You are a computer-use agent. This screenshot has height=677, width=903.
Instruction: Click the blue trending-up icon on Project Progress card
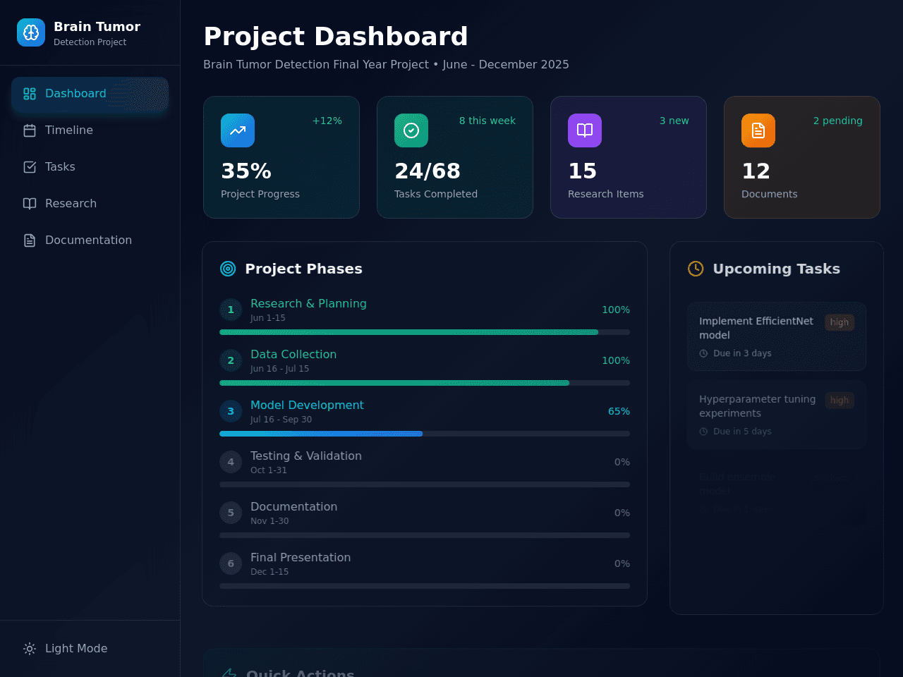[238, 130]
